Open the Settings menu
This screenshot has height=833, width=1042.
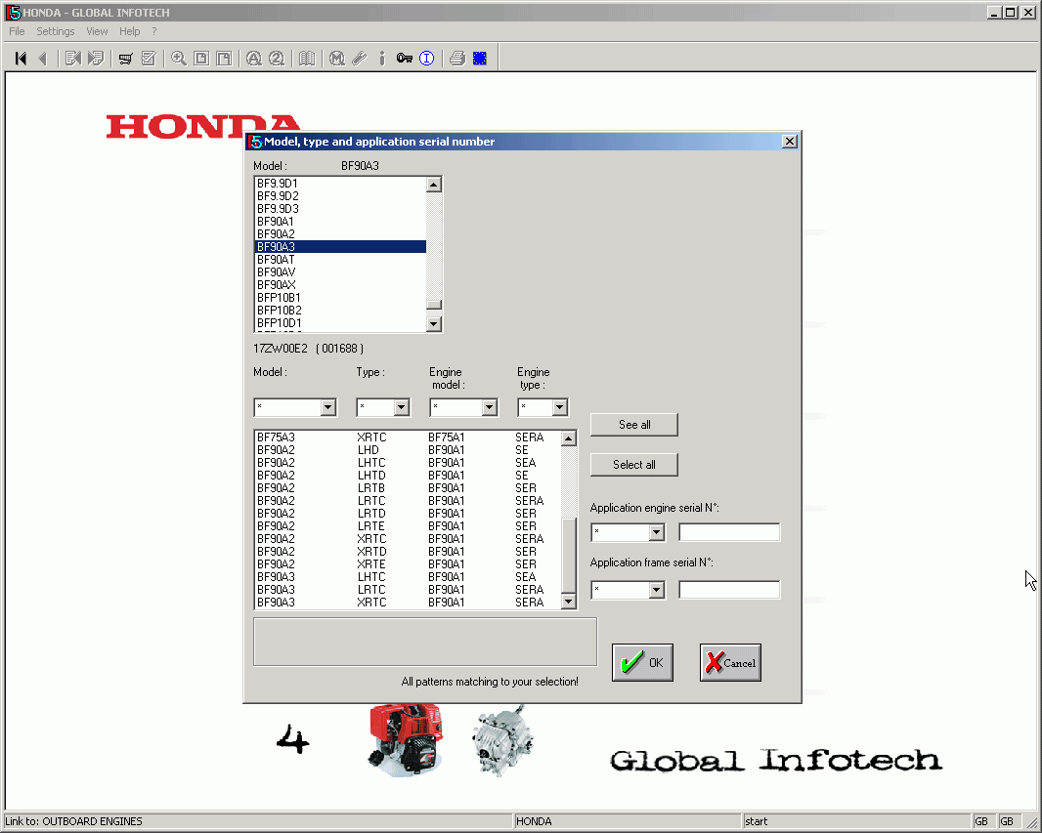click(x=55, y=31)
